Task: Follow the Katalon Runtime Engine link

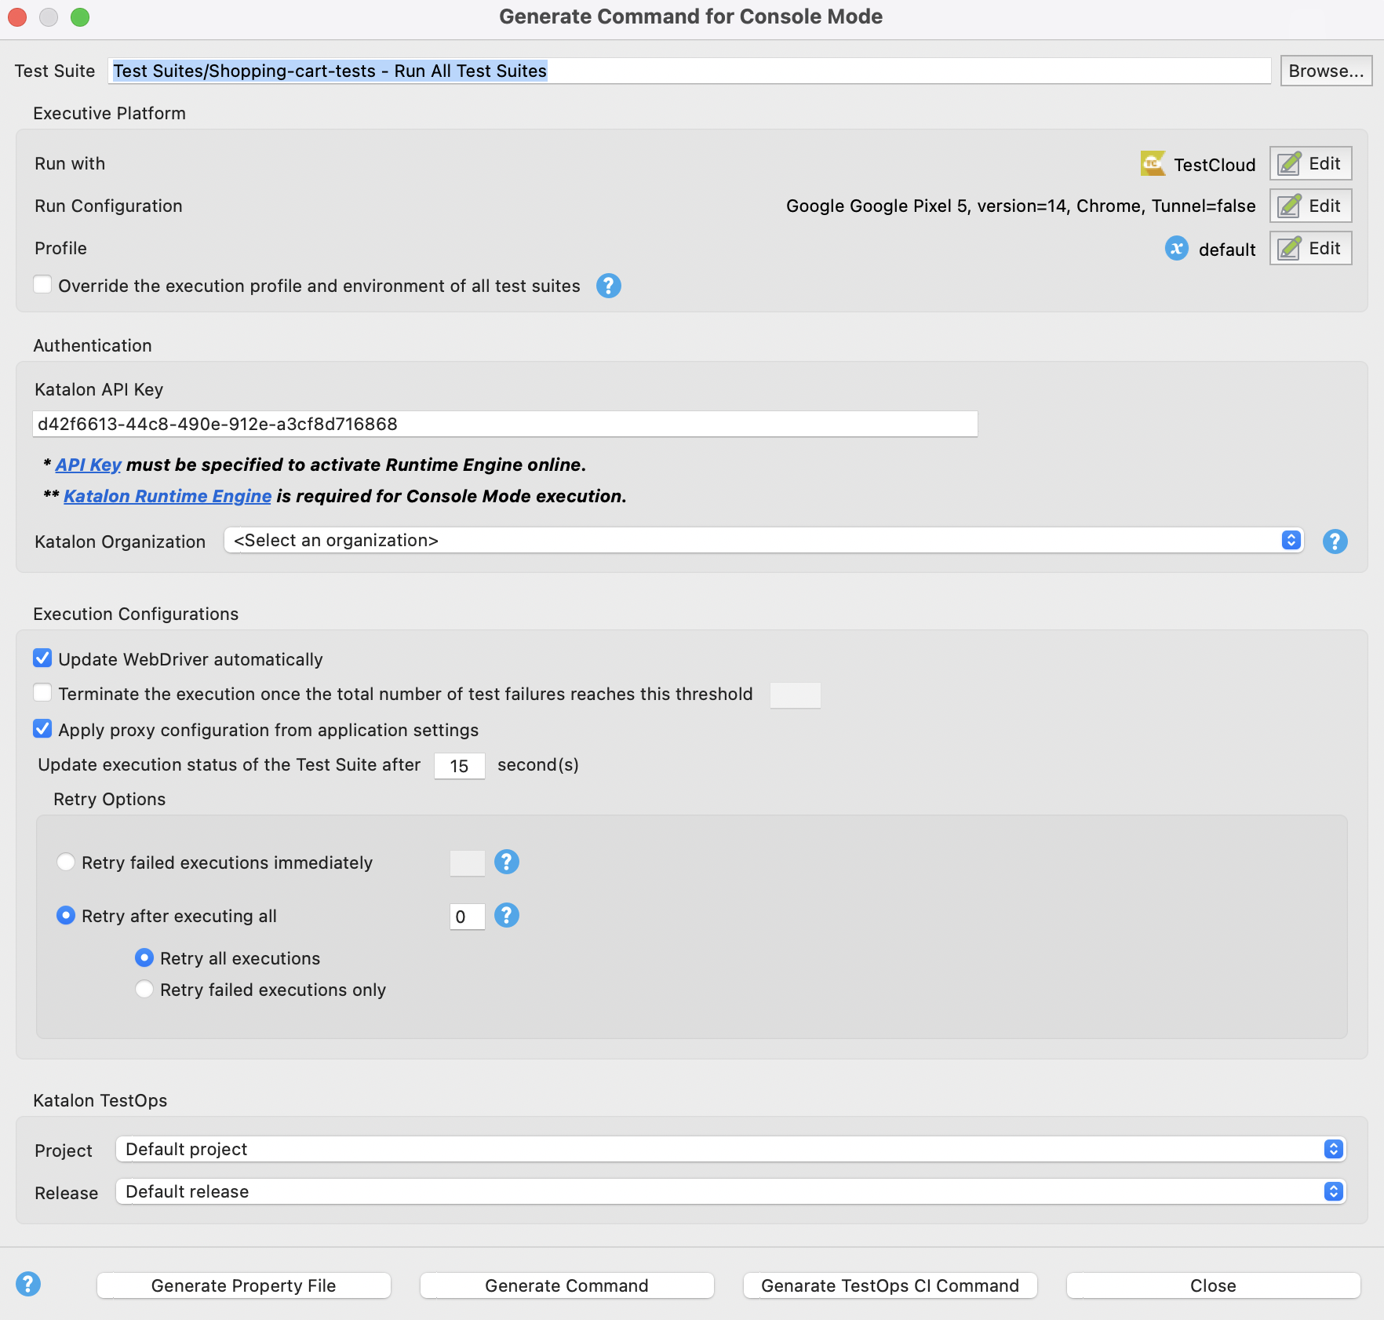Action: tap(167, 496)
